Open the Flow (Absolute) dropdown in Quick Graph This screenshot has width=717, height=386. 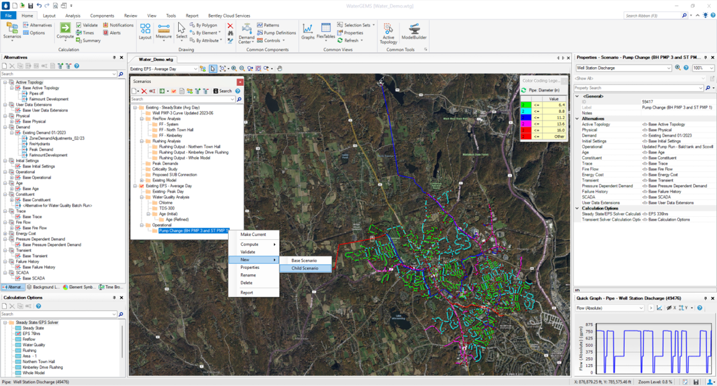(641, 308)
